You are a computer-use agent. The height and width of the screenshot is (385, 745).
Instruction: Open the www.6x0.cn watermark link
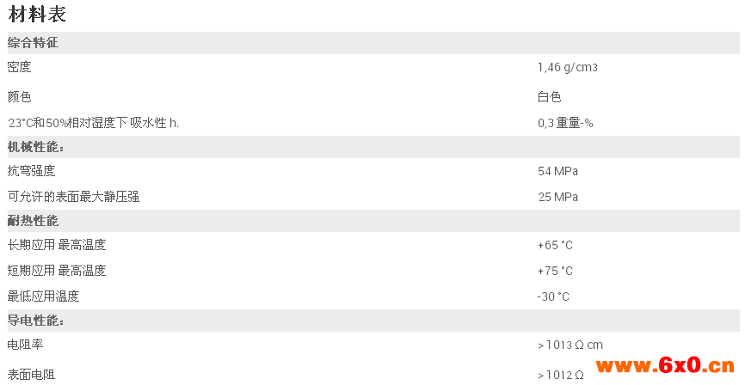665,365
